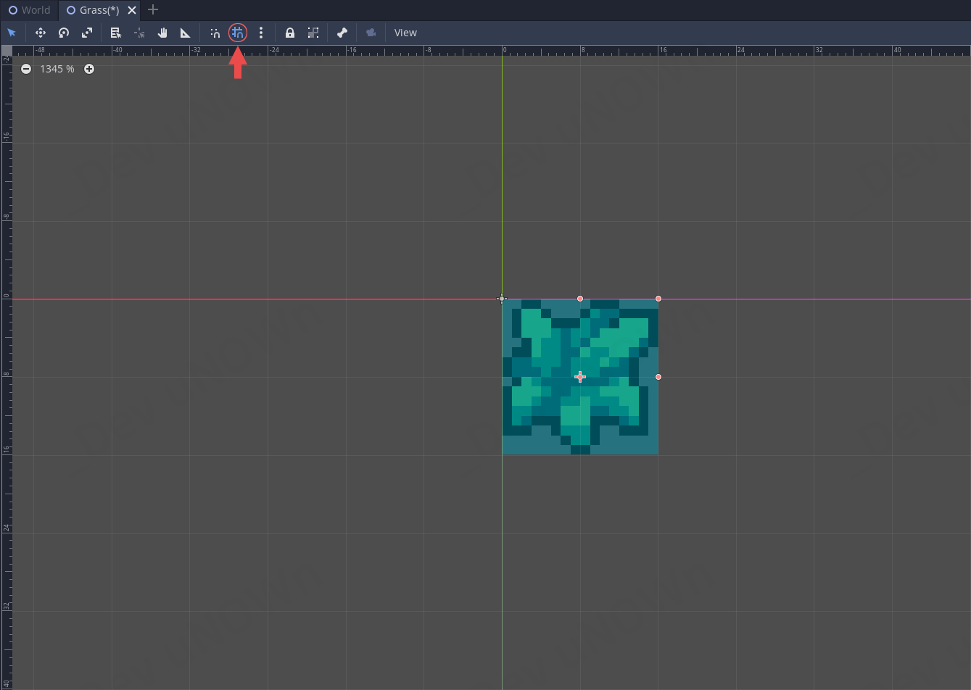Screen dimensions: 971x690
Task: Click the sprite's right-middle resize handle
Action: (x=658, y=377)
